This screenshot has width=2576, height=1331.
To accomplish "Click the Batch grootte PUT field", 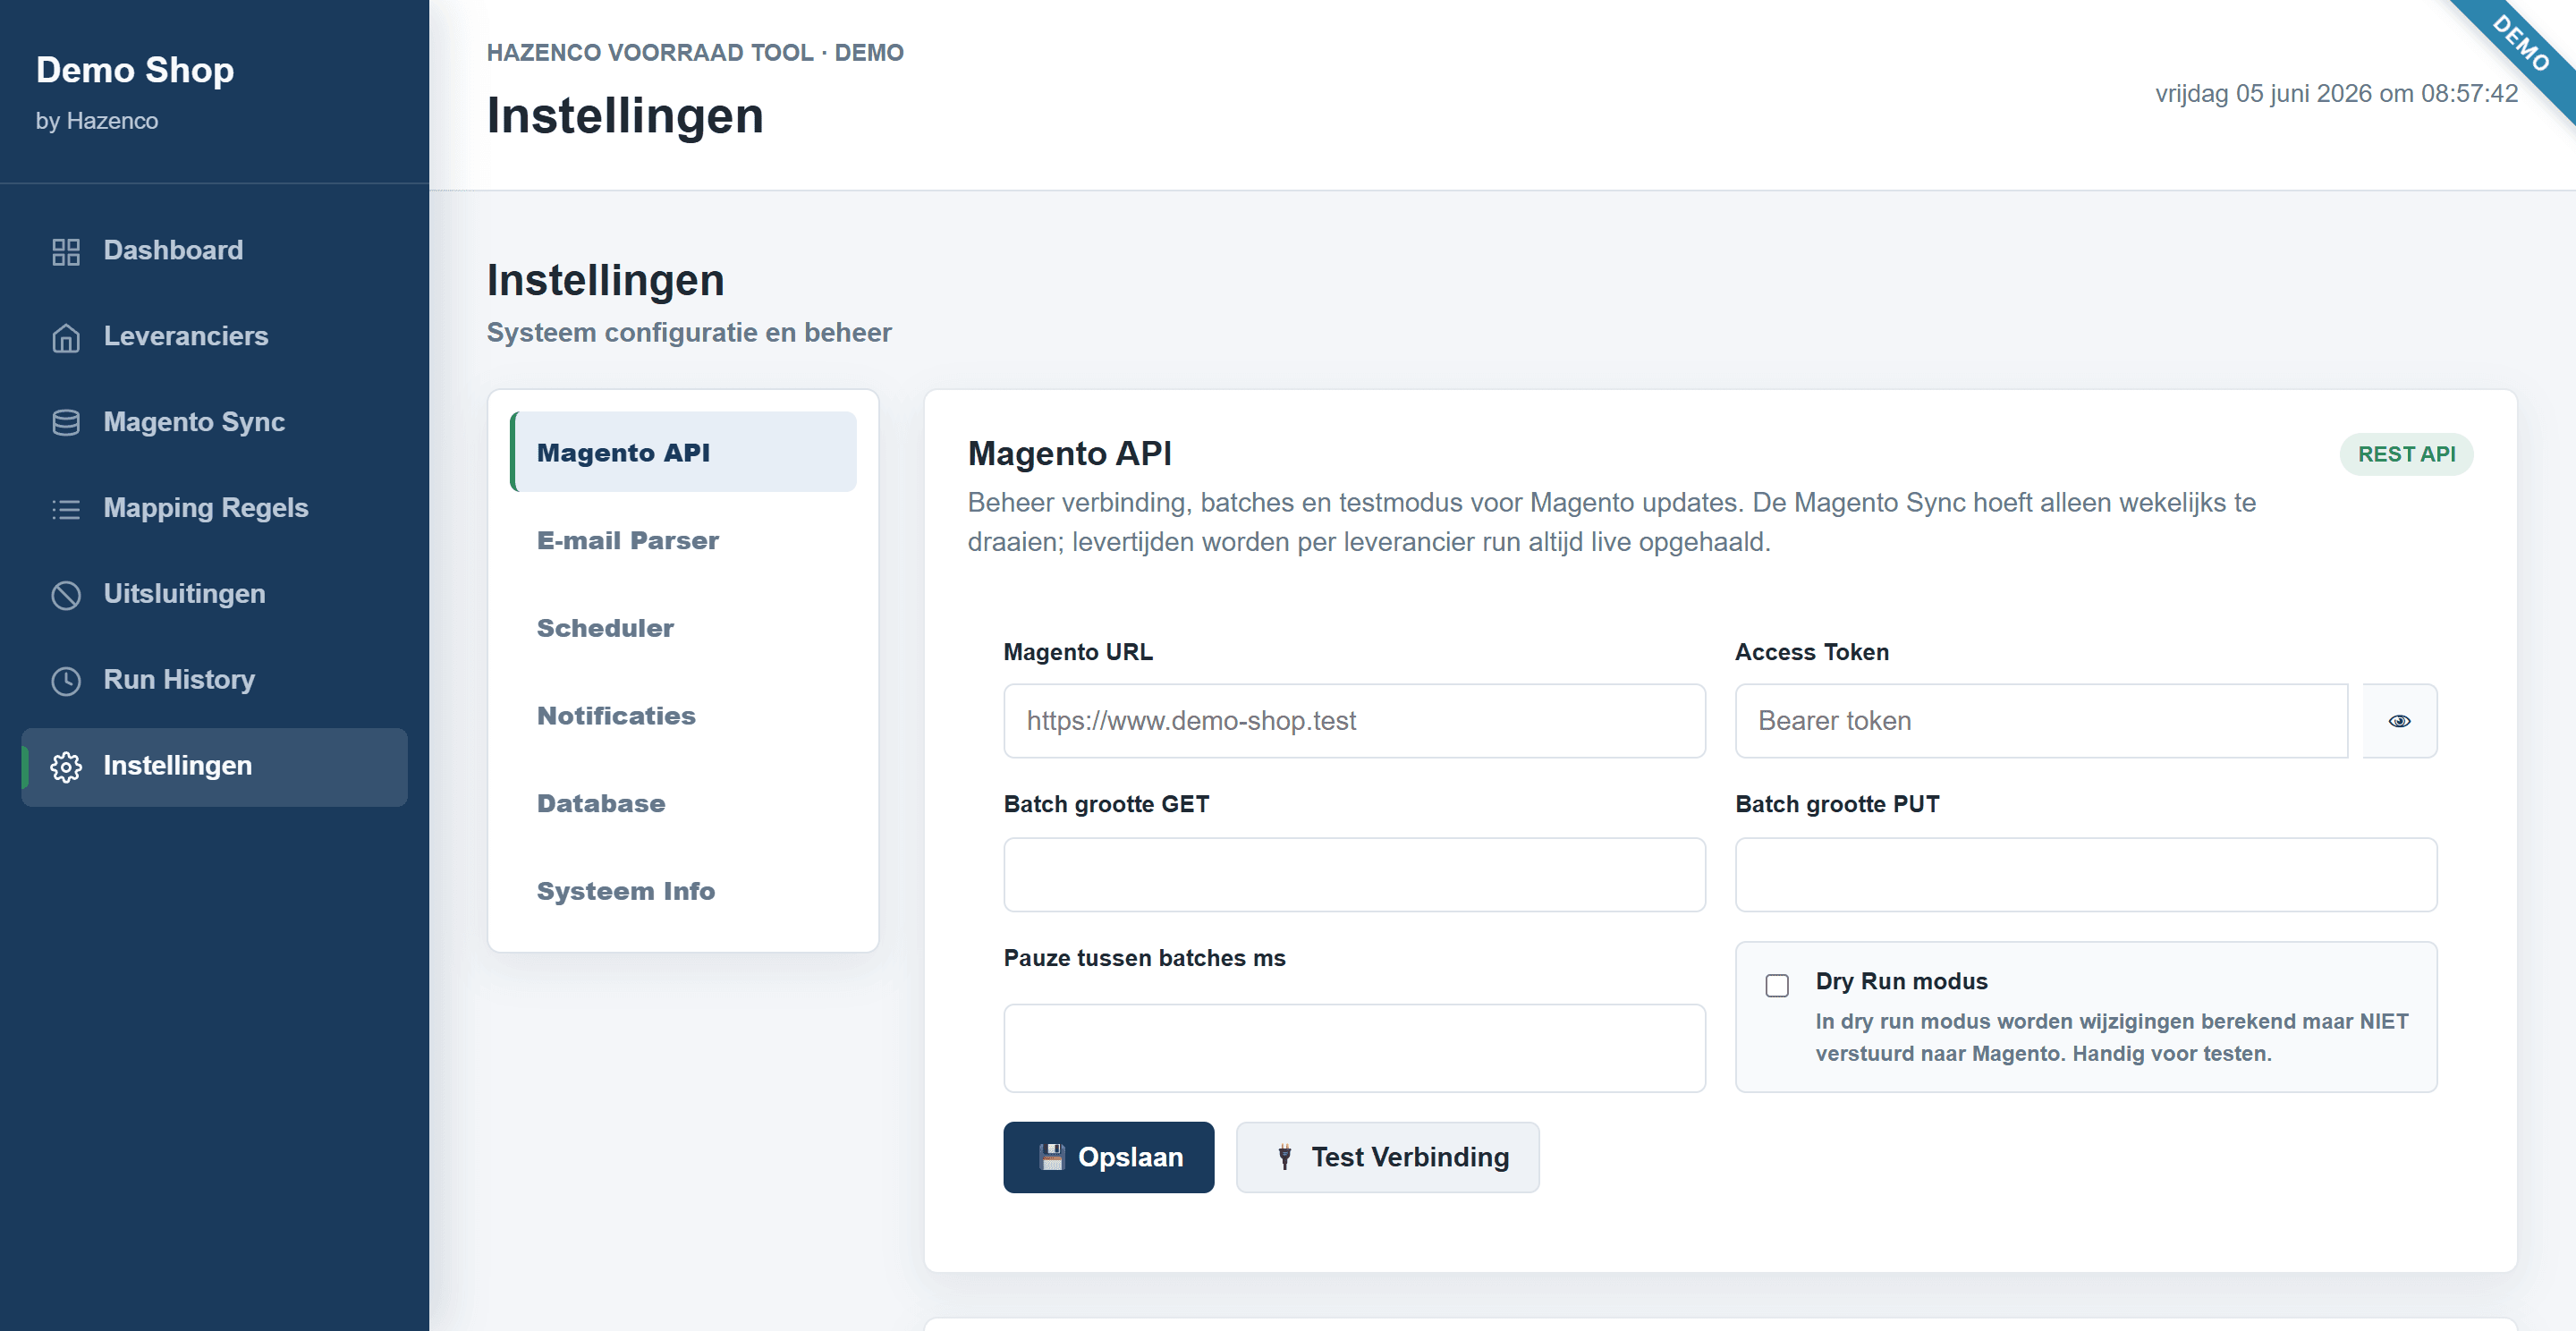I will 2086,875.
